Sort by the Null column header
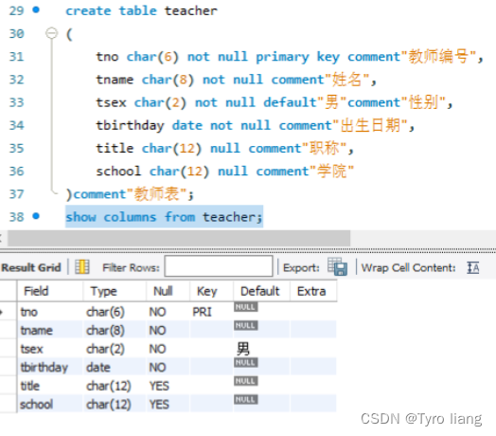Screen dimensions: 496x436 [168, 291]
